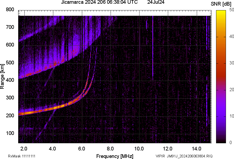Click colorbar tick label "50"
The image size is (234, 159).
232,10
